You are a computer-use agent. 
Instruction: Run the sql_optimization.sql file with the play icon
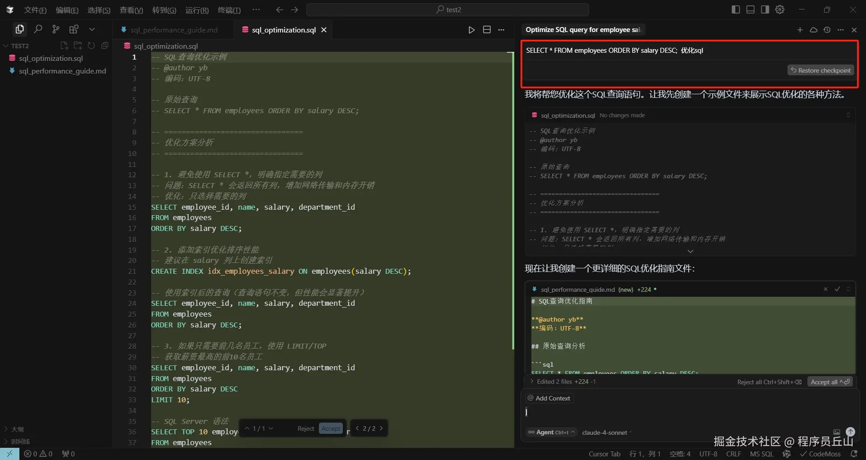click(471, 30)
